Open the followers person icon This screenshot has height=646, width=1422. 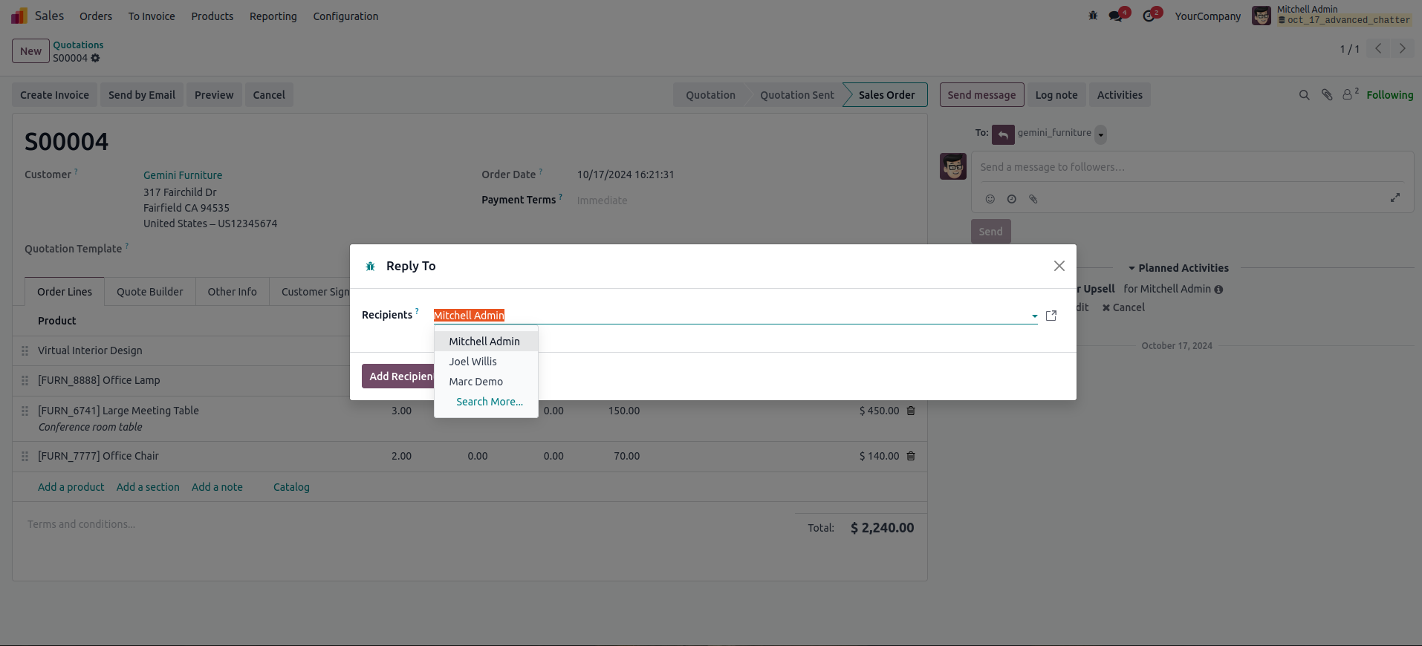point(1349,94)
